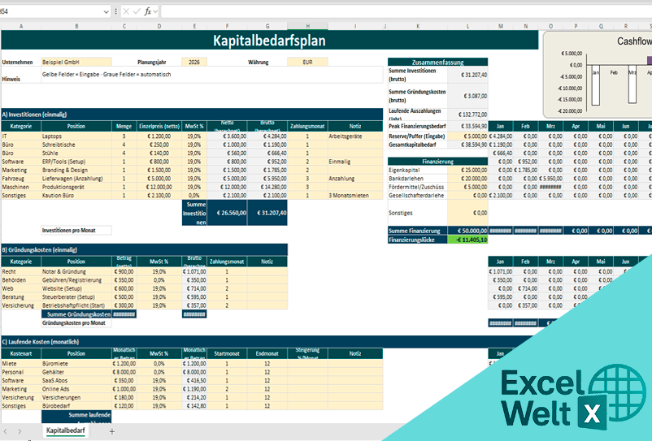The image size is (652, 441).
Task: Select the Gesamtkapitalbedarf € 38.594,90 cell
Action: (x=467, y=145)
